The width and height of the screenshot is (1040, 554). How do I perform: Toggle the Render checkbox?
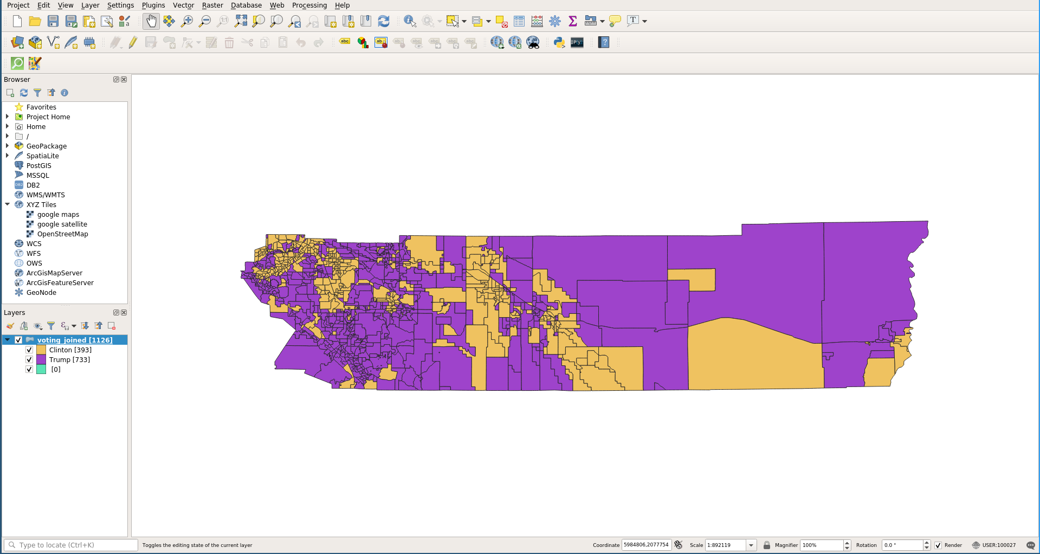coord(938,545)
